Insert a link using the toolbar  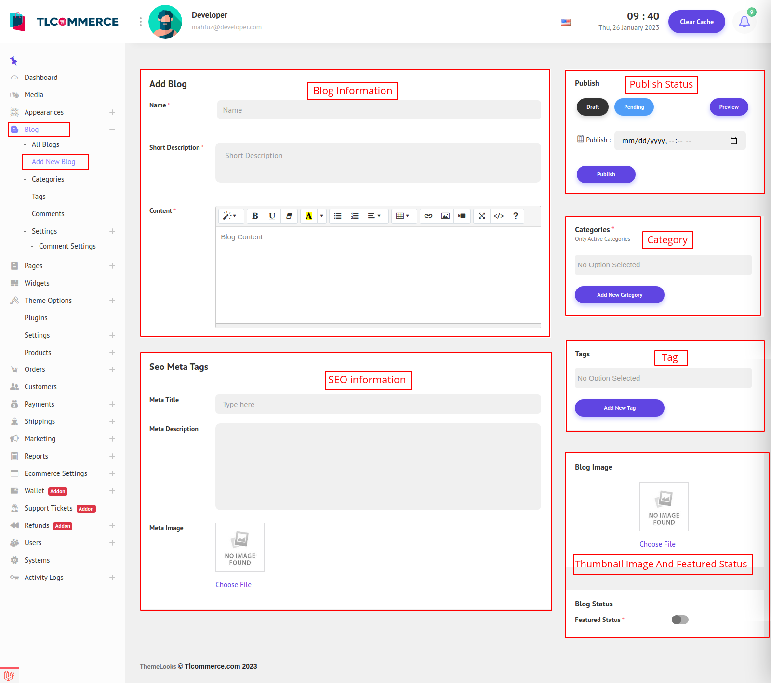coord(428,216)
